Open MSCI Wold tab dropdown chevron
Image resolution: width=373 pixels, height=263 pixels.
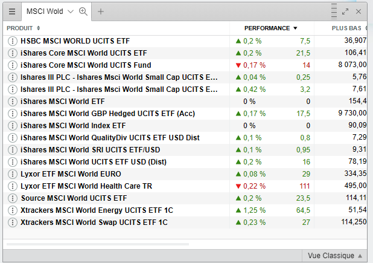(71, 11)
